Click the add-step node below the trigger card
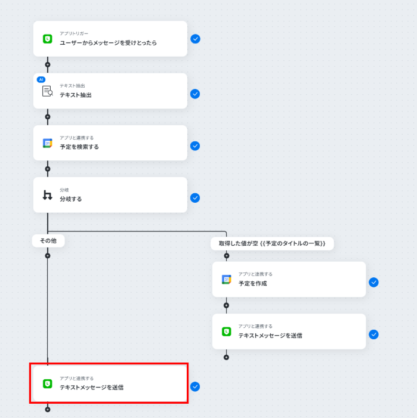 (x=48, y=64)
